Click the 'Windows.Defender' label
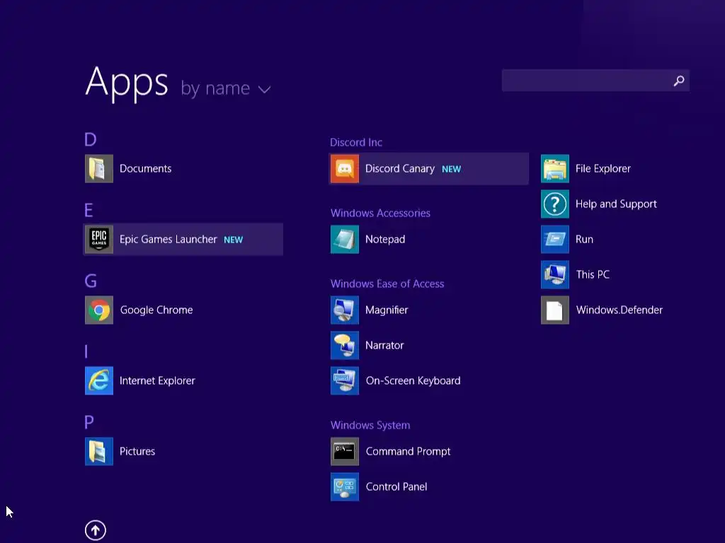Viewport: 725px width, 543px height. [619, 310]
